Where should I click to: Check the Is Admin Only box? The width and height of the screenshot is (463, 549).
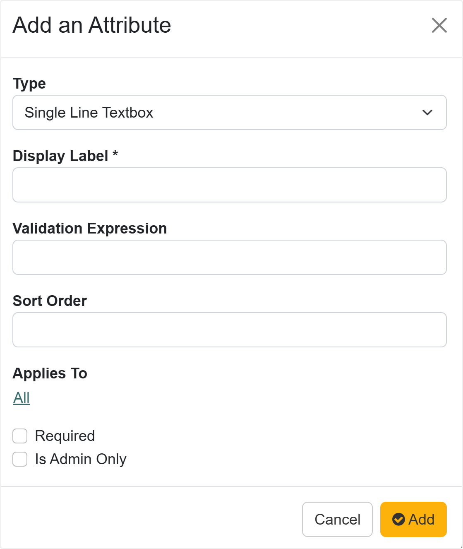pos(19,459)
